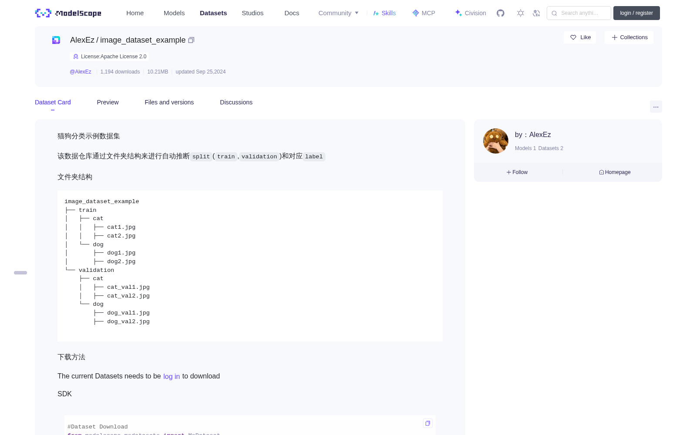Click the dataset avatar icon beside AlexEz

pyautogui.click(x=56, y=40)
